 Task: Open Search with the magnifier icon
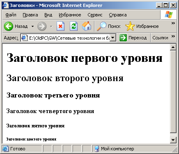[x=101, y=26]
